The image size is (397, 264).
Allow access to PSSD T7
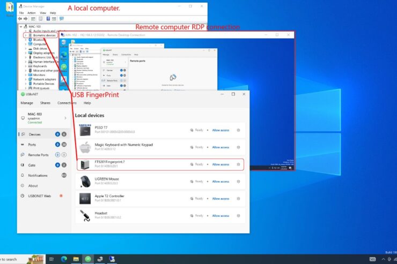[220, 130]
